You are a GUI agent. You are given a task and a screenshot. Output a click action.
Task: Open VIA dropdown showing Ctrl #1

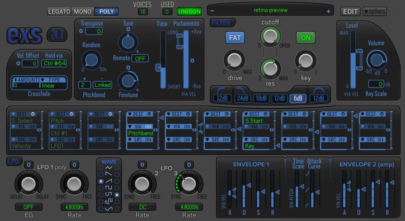coord(61,130)
